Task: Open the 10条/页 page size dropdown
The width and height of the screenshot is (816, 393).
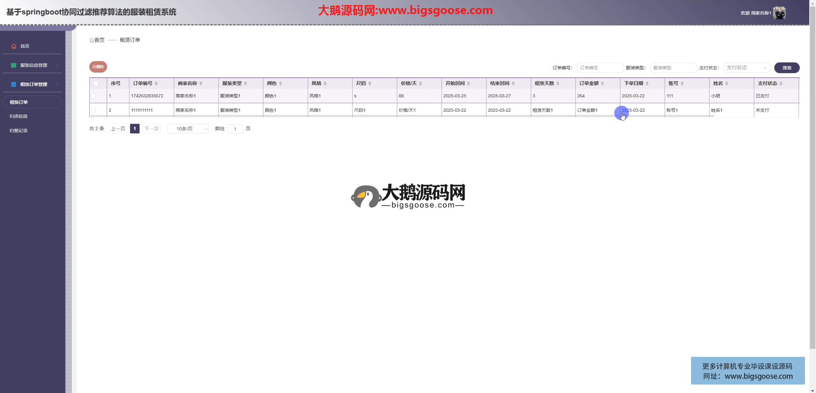Action: (x=188, y=129)
